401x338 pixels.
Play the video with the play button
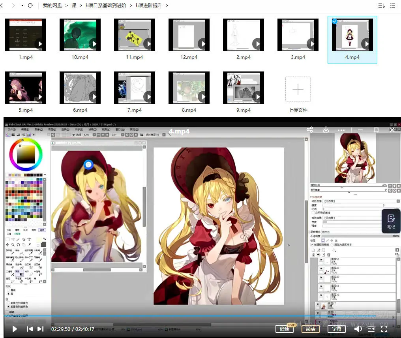(x=15, y=329)
